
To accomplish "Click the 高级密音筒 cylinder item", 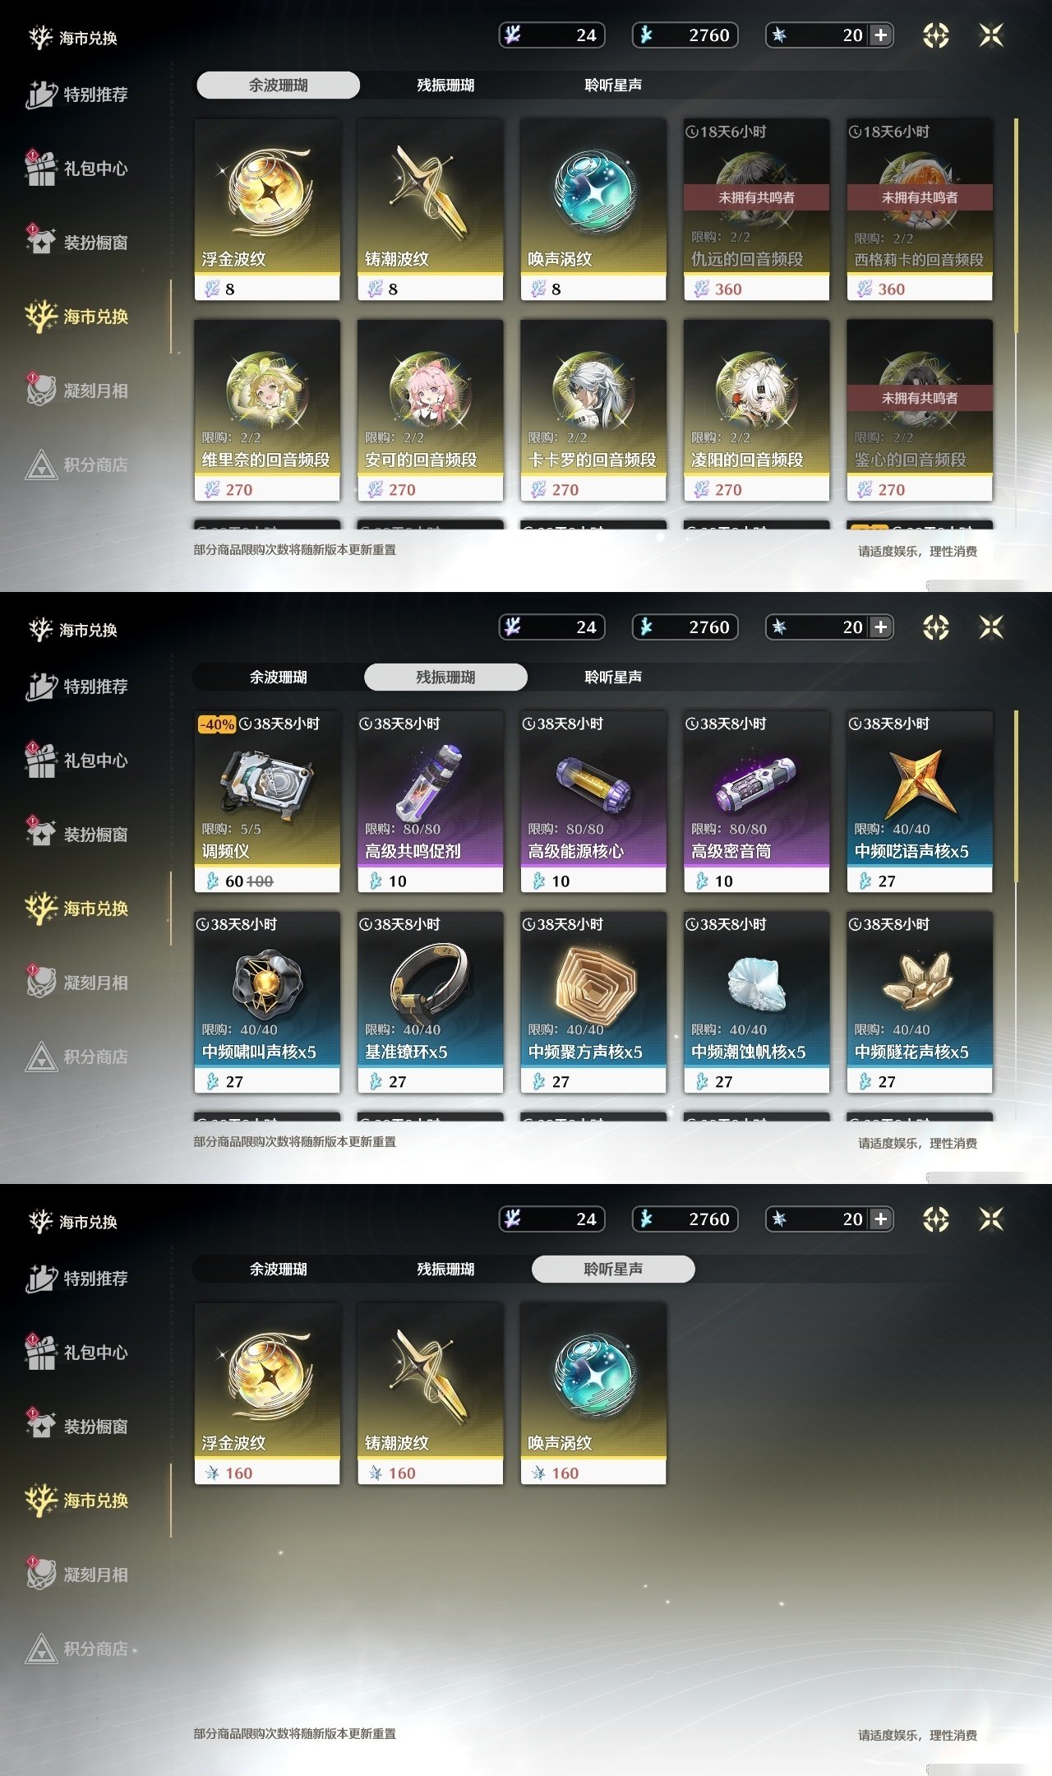I will click(x=756, y=802).
